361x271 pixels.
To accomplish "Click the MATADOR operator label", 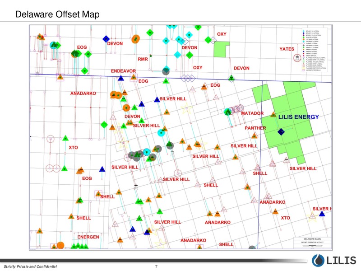I will [x=252, y=113].
